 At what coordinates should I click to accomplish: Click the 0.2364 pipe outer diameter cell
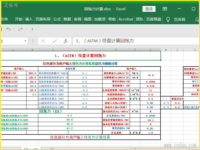point(150,82)
